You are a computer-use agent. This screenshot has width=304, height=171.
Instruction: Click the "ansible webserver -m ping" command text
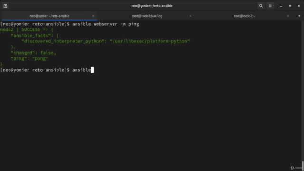click(x=105, y=24)
